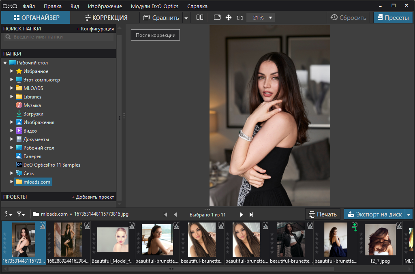Open the Presets (Пресеты) panel
Screen dimensions: 415x274
click(393, 18)
